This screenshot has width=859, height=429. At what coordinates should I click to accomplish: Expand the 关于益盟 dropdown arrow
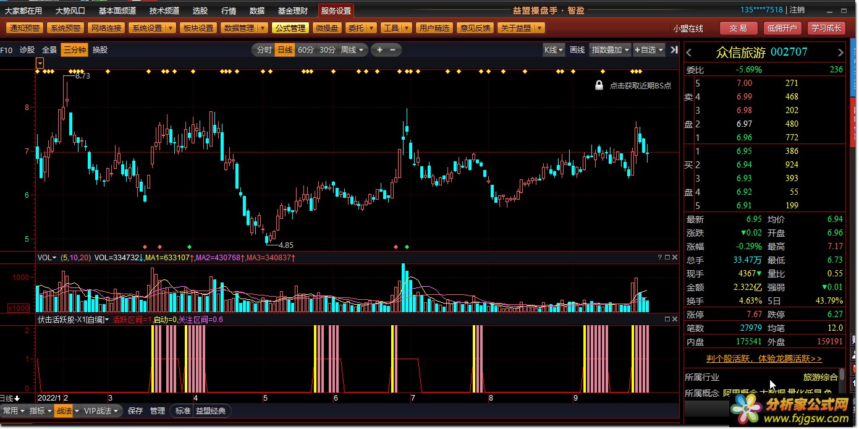point(540,28)
